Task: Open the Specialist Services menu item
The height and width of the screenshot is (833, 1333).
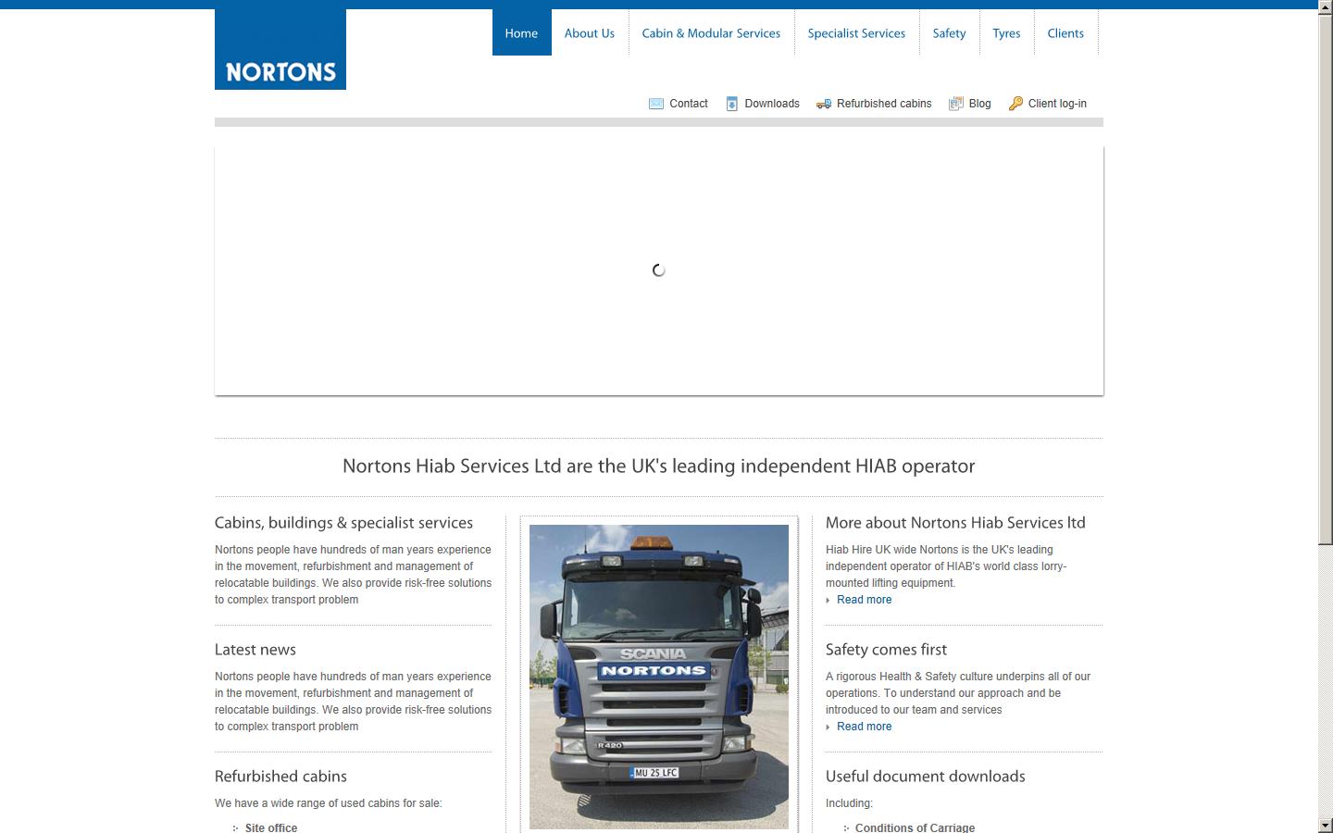Action: [x=856, y=32]
